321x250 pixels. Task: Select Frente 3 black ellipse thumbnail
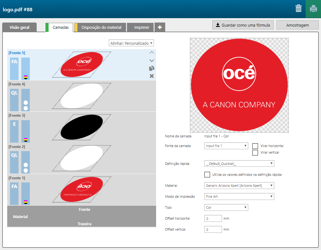tap(82, 127)
